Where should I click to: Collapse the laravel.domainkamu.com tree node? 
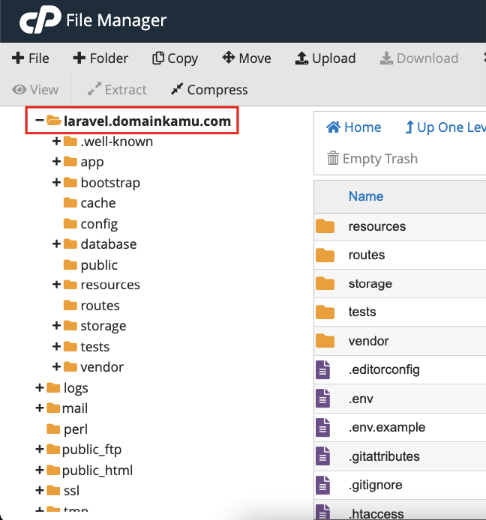(40, 120)
